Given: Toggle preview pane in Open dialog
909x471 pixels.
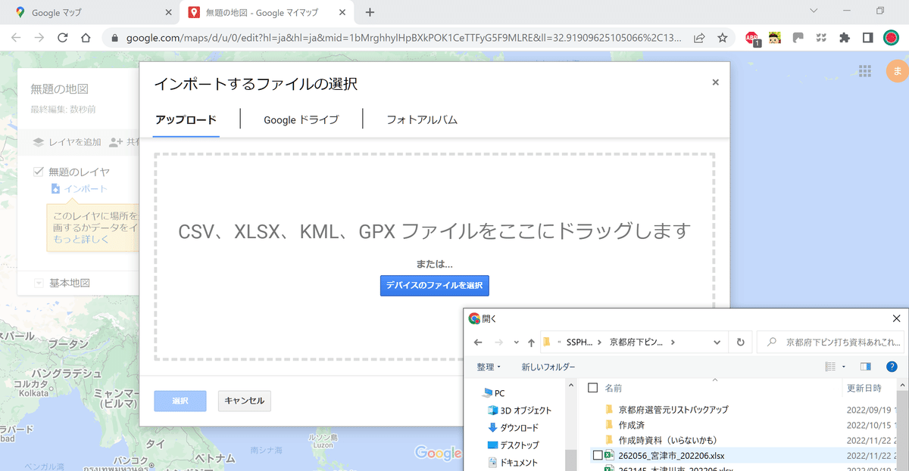Looking at the screenshot, I should (x=866, y=367).
